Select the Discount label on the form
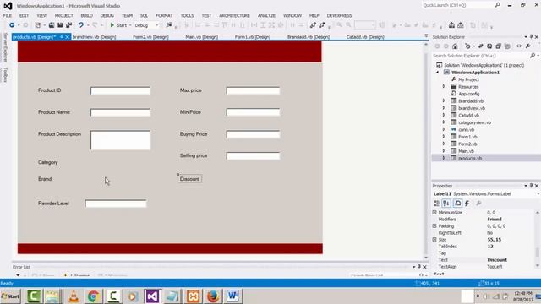This screenshot has width=541, height=304. (x=189, y=179)
